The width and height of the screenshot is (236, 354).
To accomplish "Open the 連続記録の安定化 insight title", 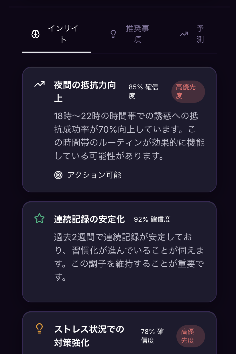I will pyautogui.click(x=89, y=219).
